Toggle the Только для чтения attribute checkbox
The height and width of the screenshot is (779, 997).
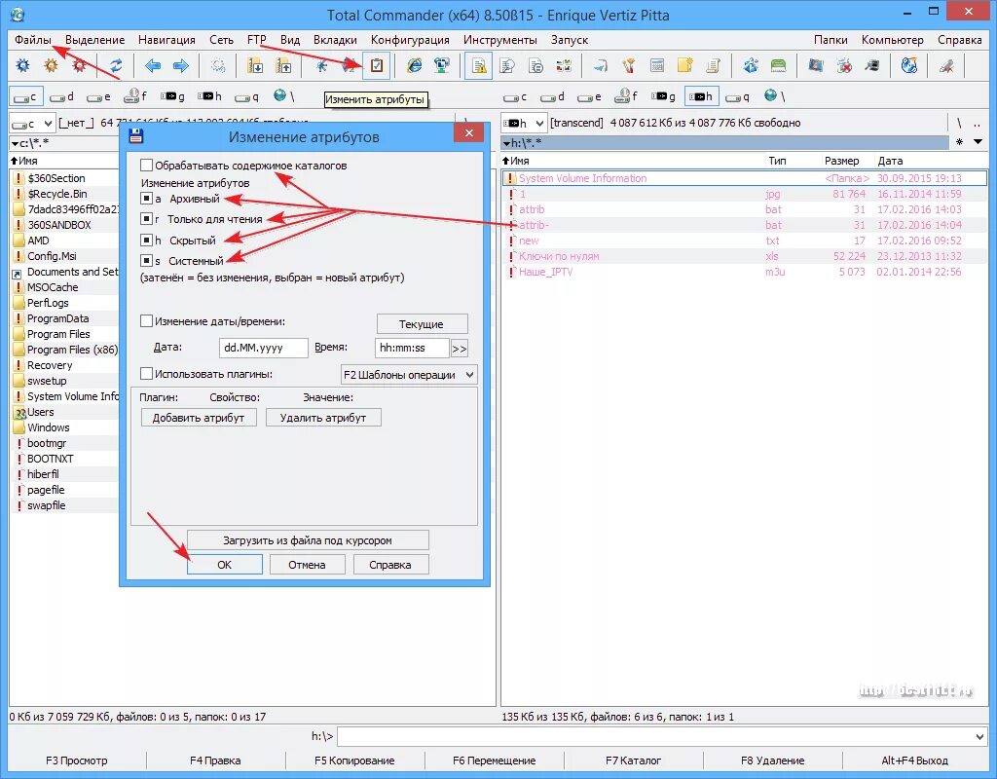pos(146,219)
